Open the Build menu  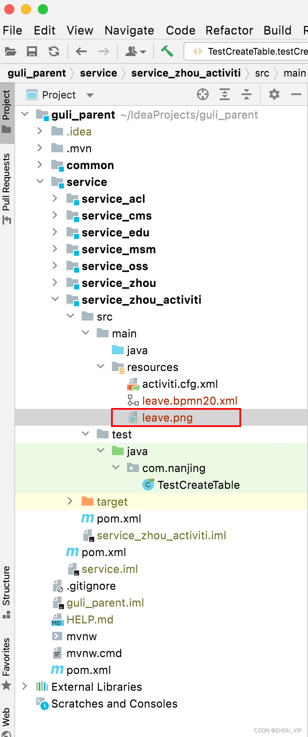[278, 30]
